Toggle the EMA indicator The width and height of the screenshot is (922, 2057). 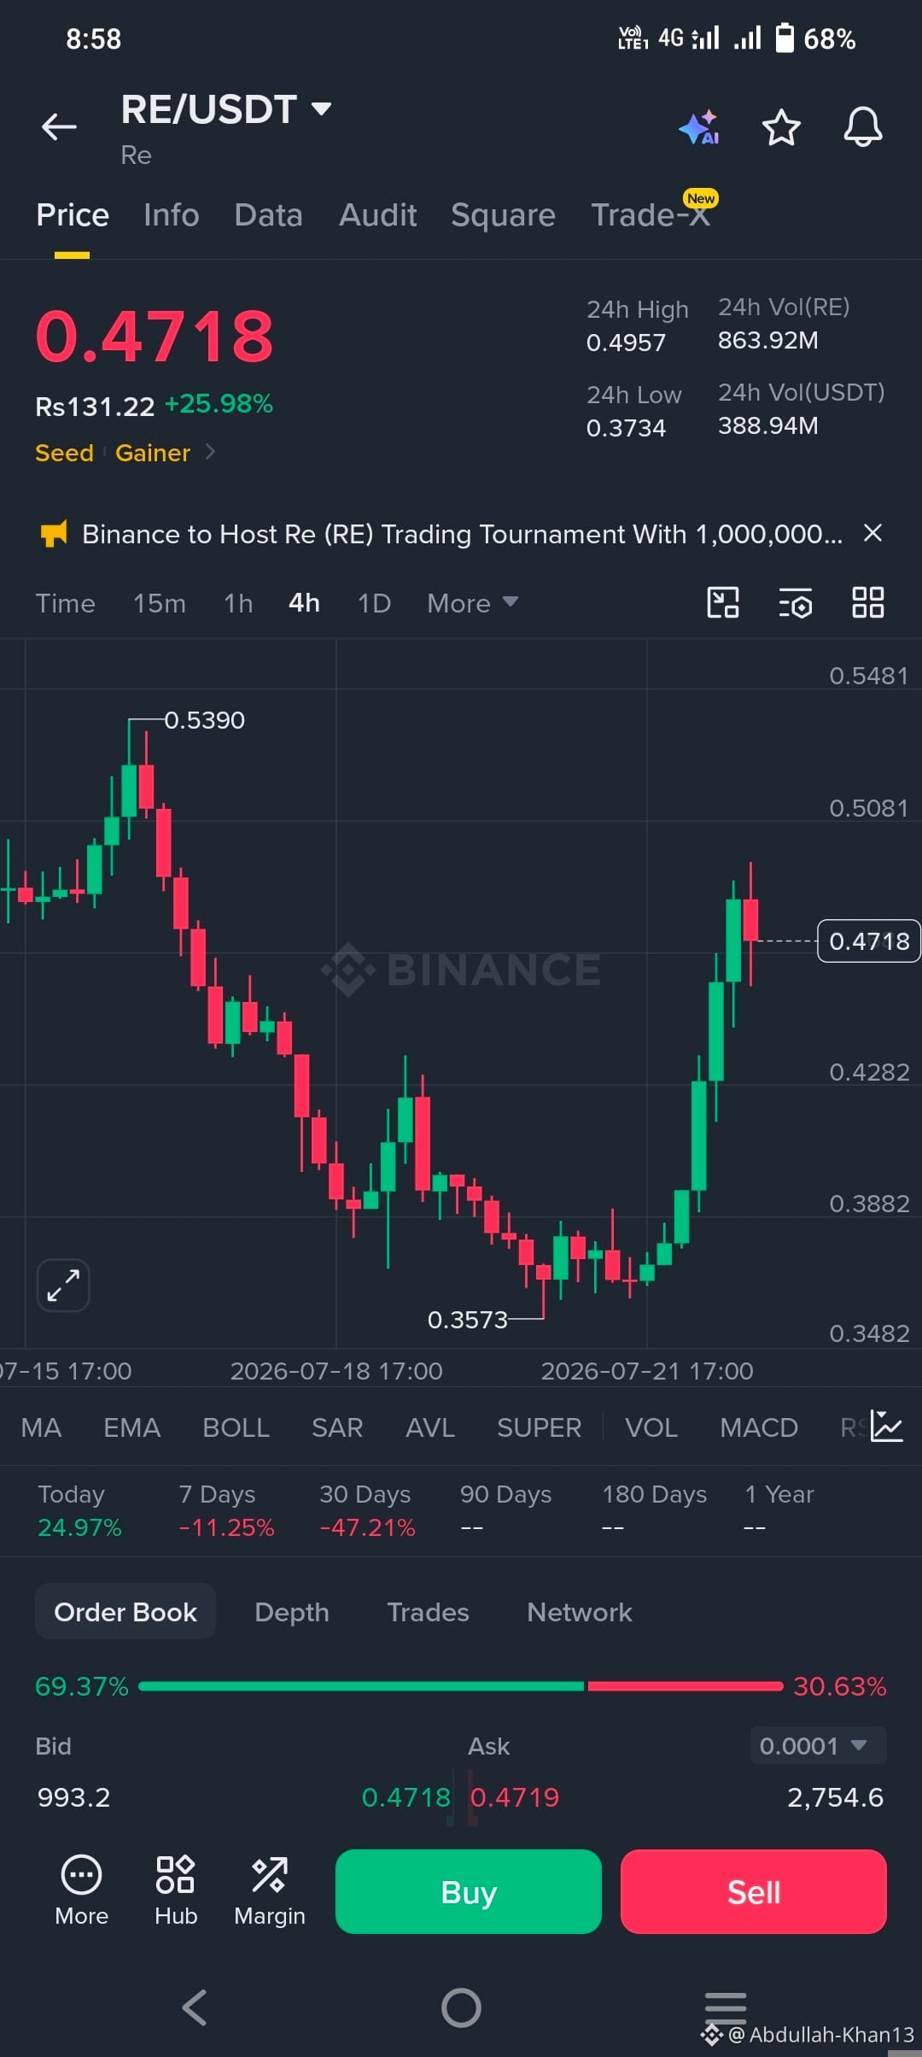click(x=131, y=1427)
